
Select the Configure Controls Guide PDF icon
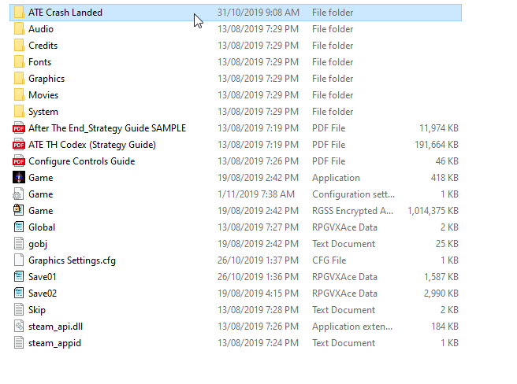click(x=19, y=161)
